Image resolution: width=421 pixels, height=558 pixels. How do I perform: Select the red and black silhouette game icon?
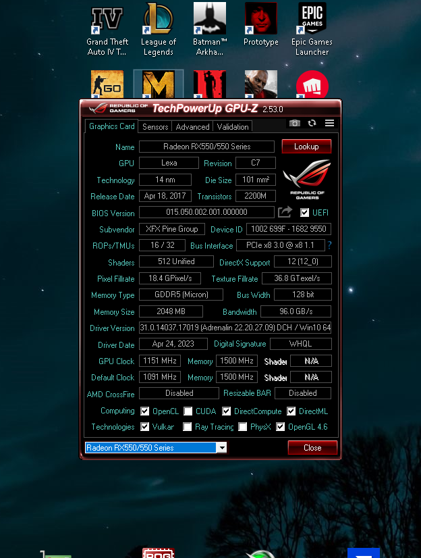point(210,84)
